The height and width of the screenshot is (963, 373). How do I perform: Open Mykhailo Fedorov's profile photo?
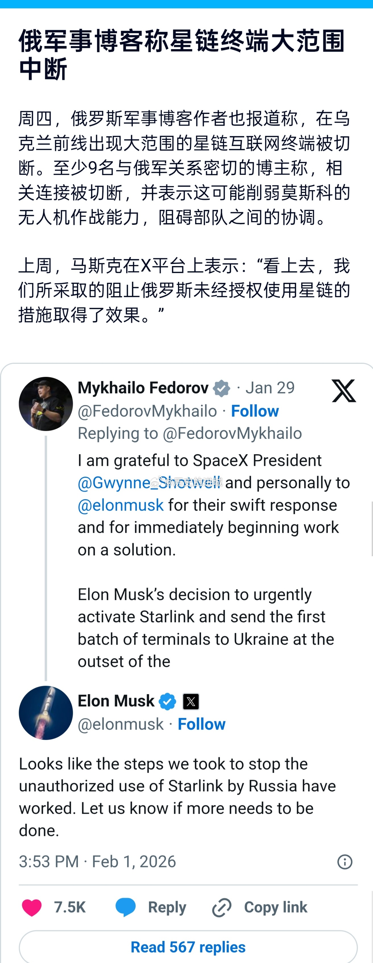pyautogui.click(x=45, y=404)
